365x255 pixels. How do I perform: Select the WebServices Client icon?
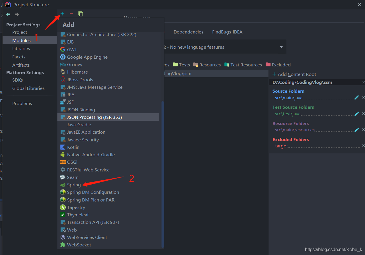tap(63, 237)
